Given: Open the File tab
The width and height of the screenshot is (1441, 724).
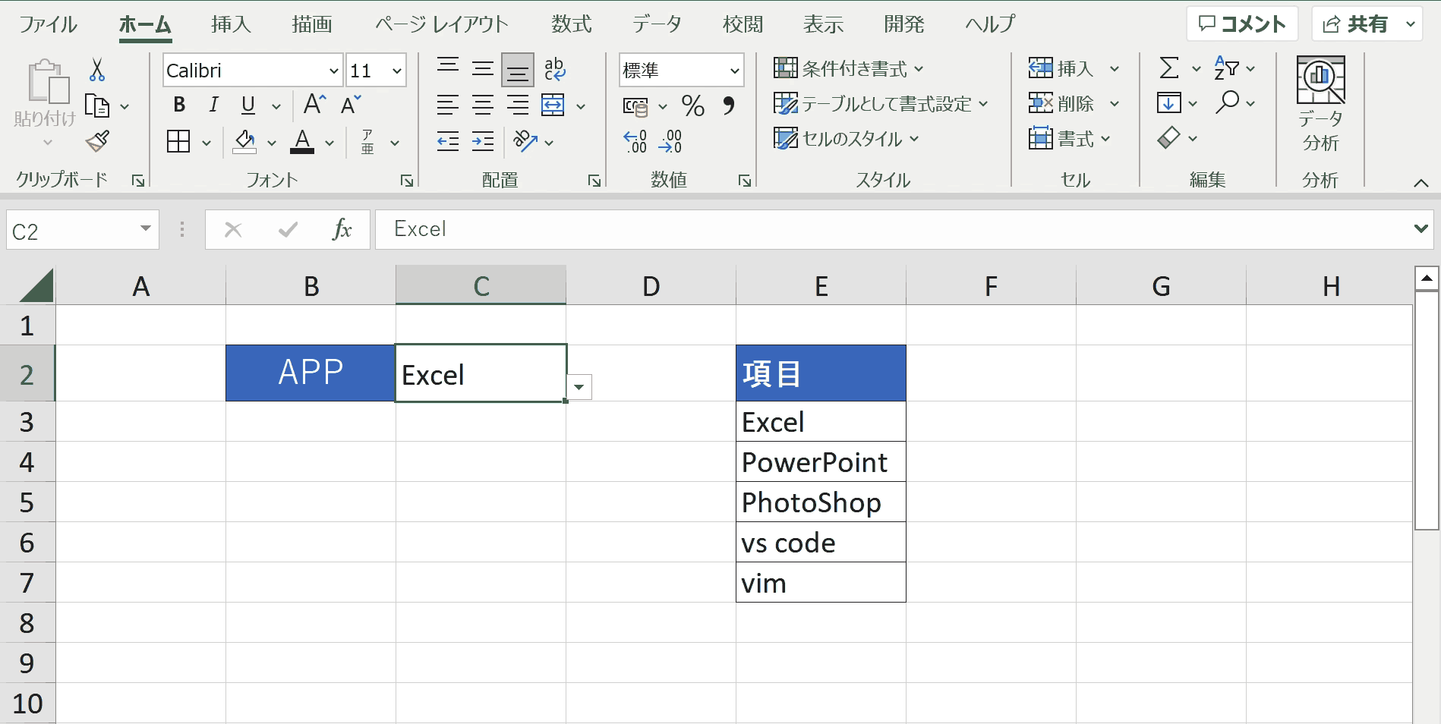Looking at the screenshot, I should pos(48,24).
